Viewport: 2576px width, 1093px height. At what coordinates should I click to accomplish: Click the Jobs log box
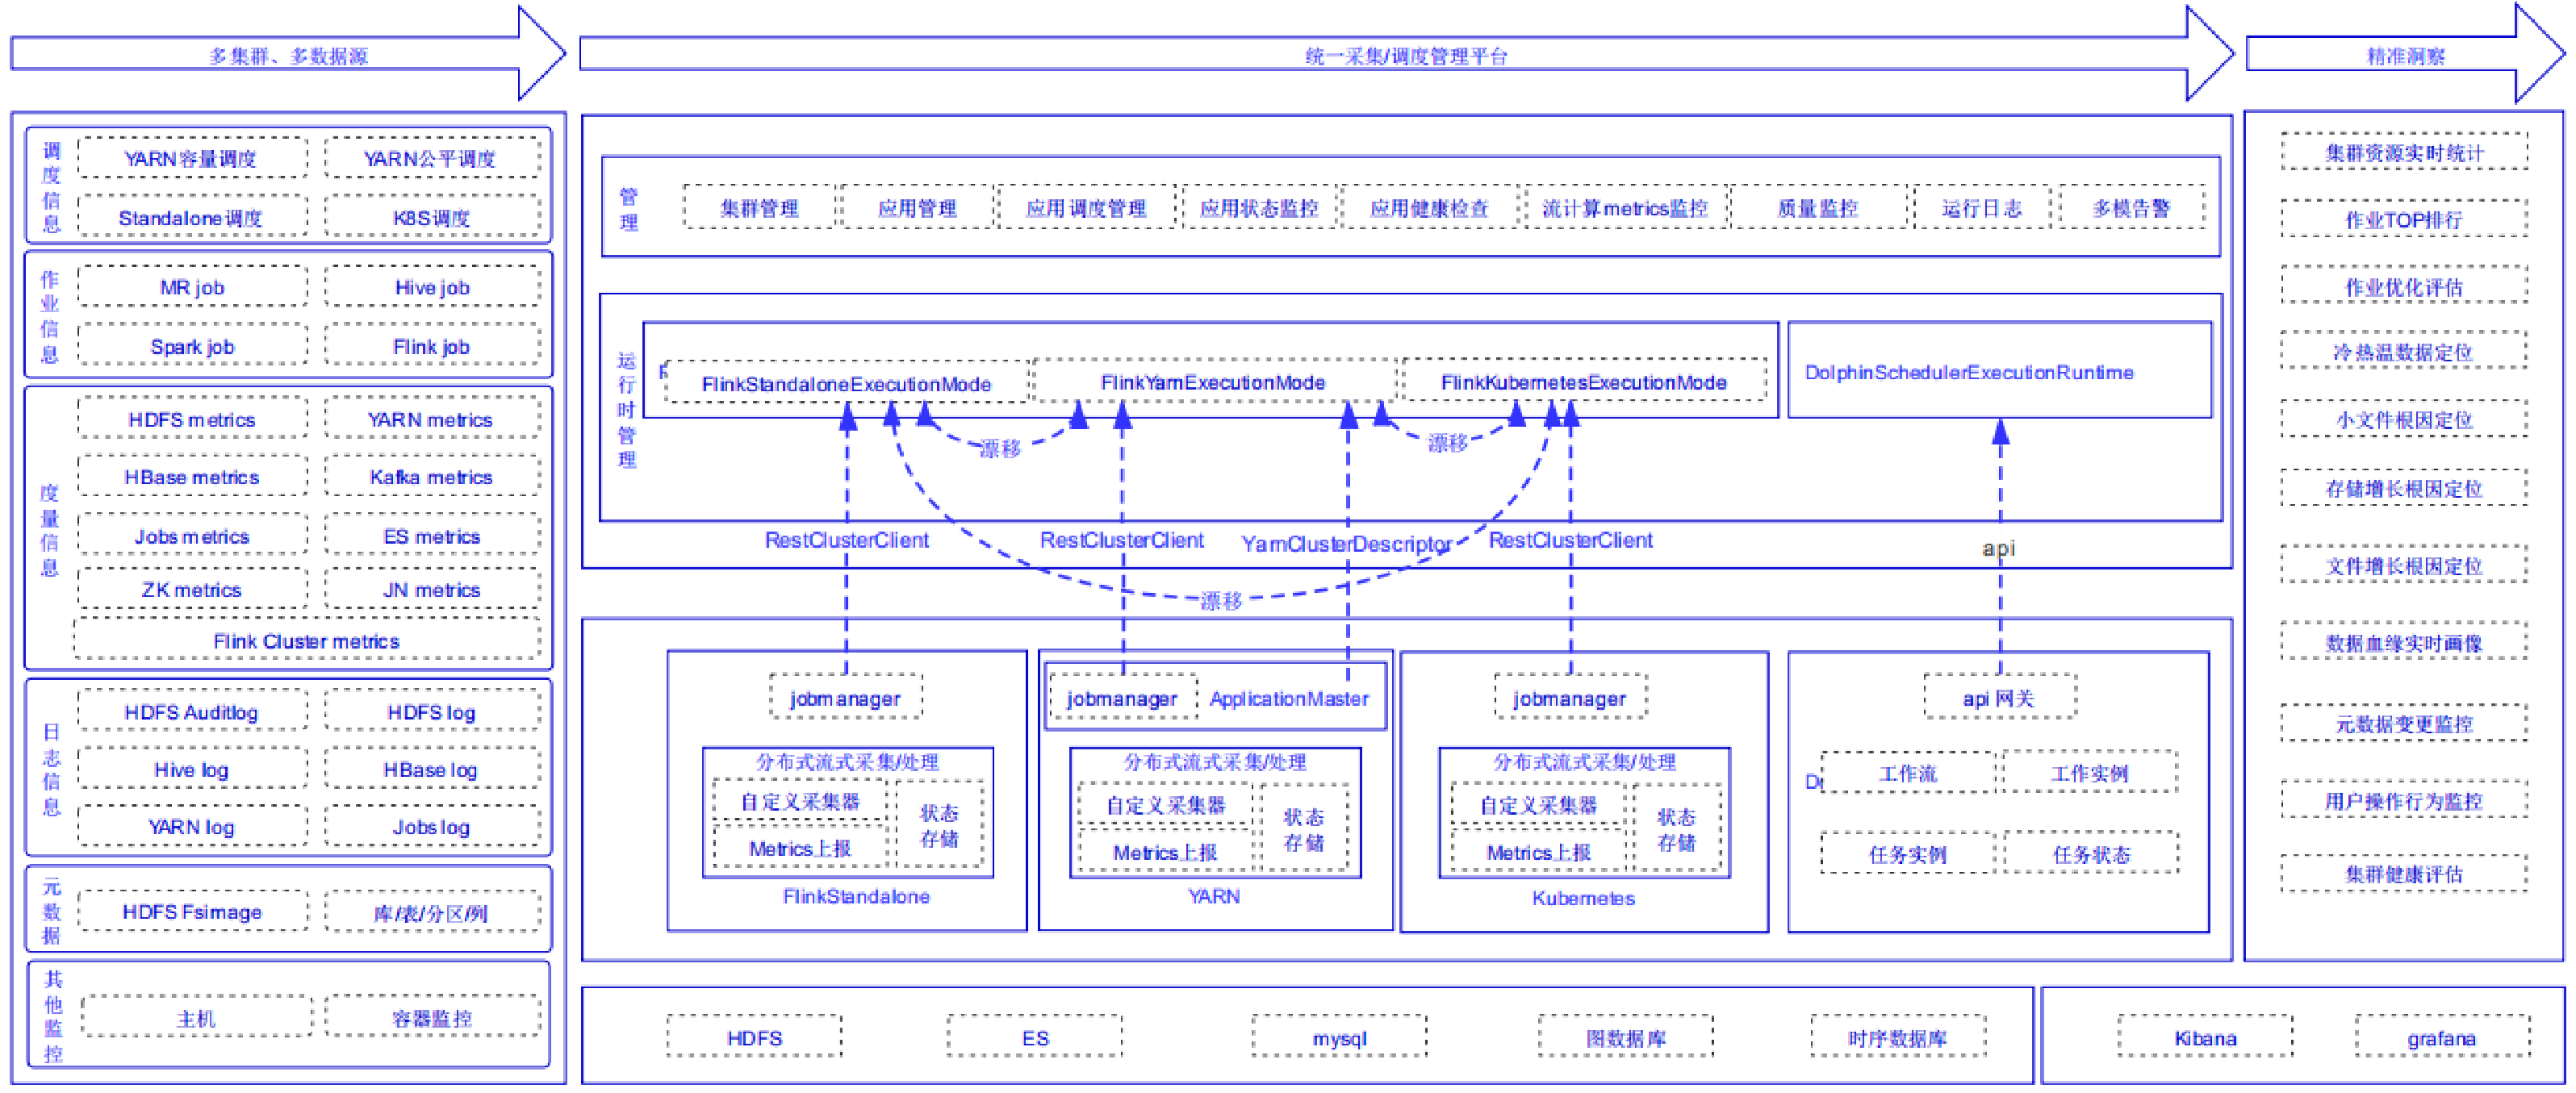[432, 825]
